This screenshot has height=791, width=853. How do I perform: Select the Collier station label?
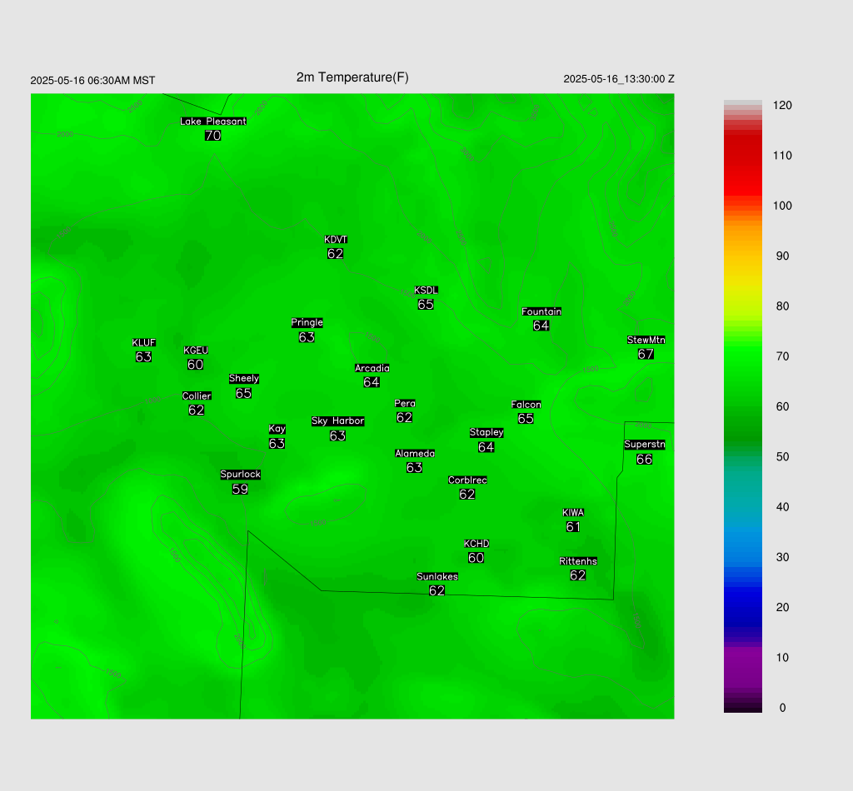[x=197, y=395]
